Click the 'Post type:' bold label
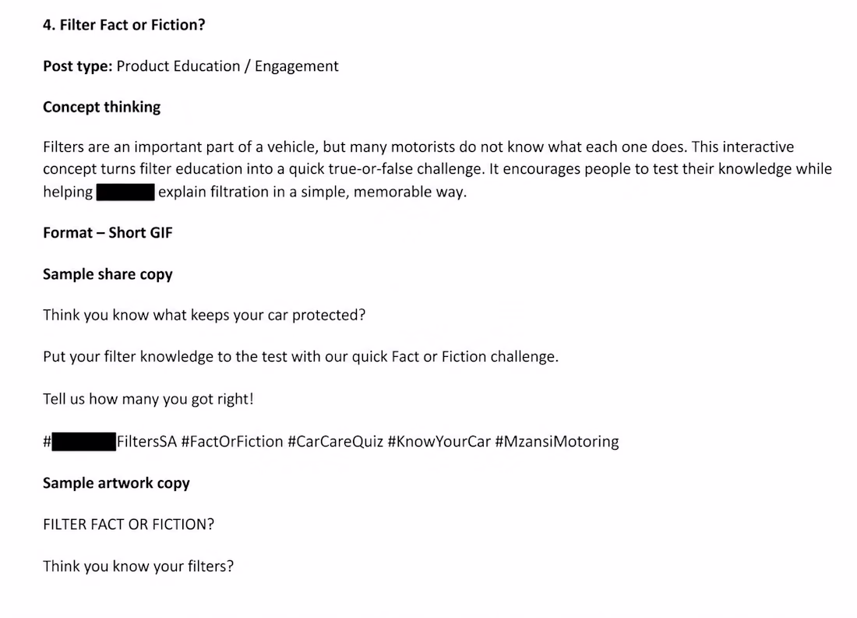The width and height of the screenshot is (857, 618). 78,66
